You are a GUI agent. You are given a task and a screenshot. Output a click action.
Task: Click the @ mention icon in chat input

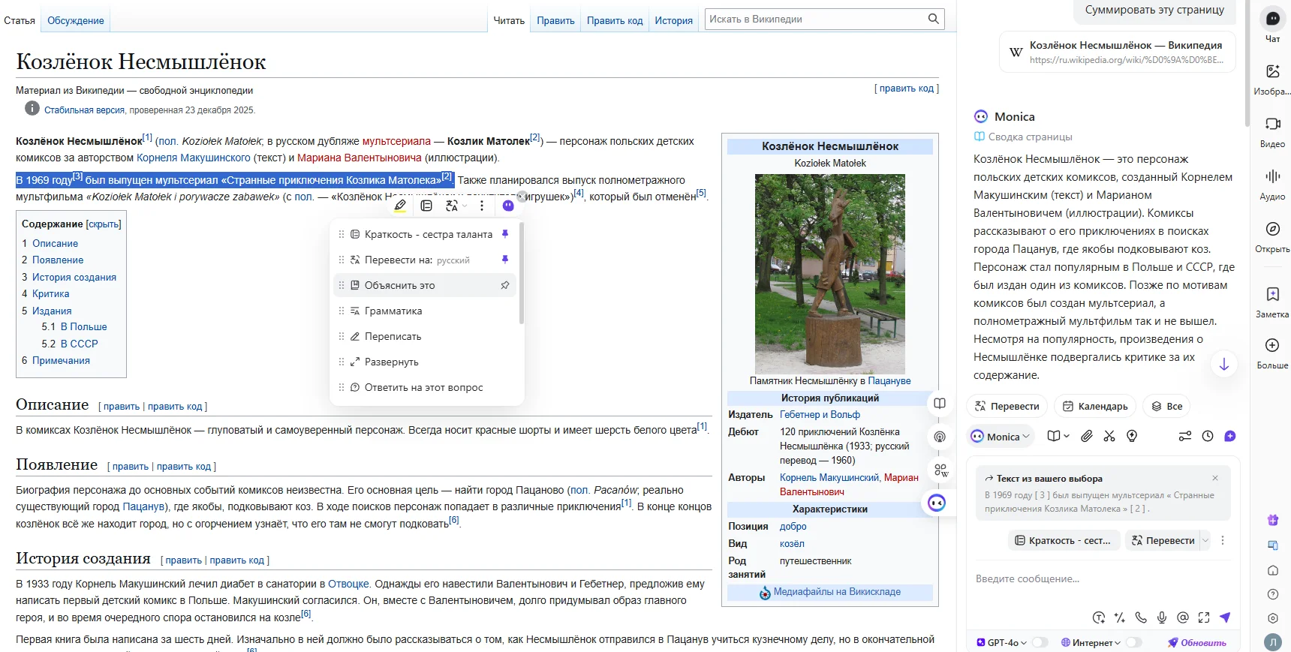pyautogui.click(x=1183, y=617)
